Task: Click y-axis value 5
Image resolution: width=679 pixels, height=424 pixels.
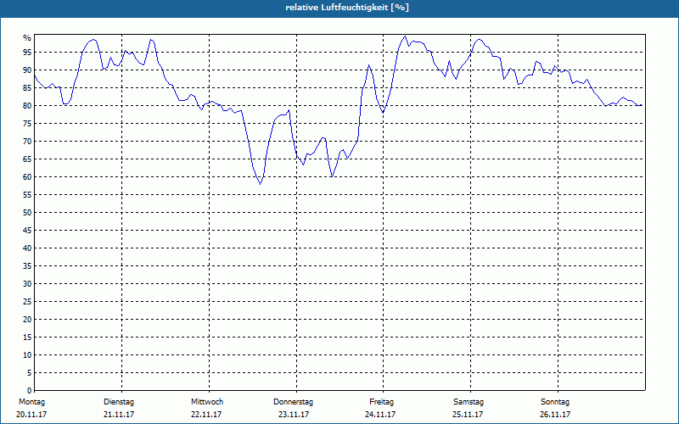Action: (x=29, y=372)
